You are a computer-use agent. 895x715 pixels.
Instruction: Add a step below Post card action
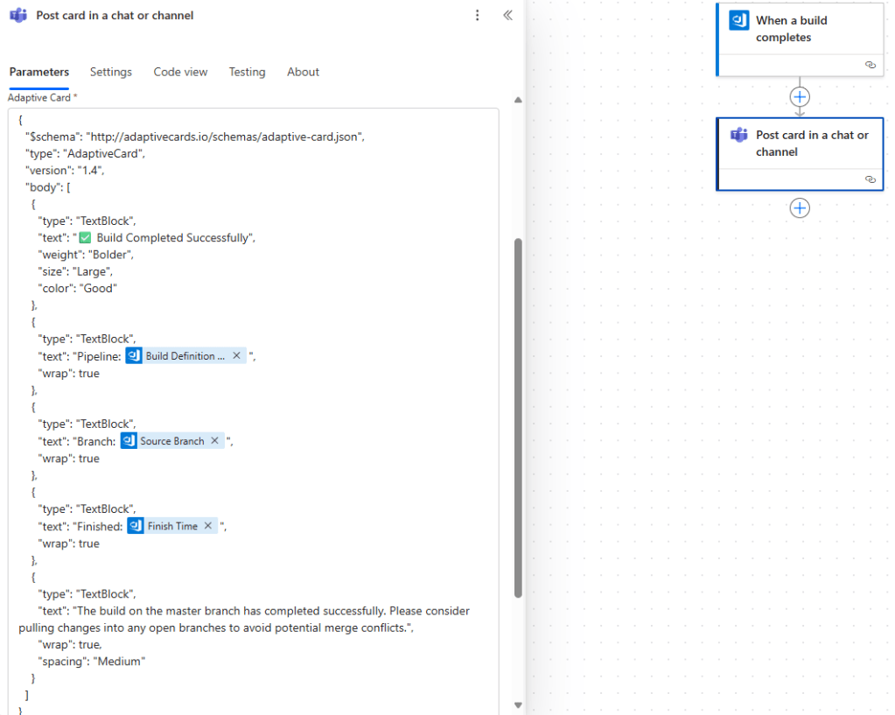(800, 208)
